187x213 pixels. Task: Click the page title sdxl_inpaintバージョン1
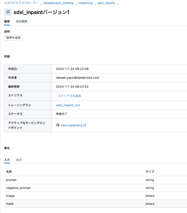point(41,12)
